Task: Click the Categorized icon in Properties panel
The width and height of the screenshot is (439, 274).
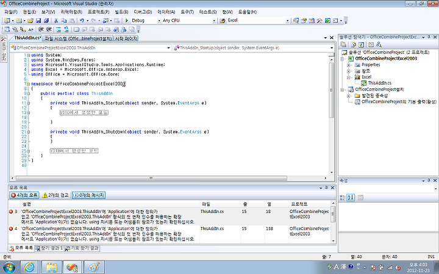Action: point(343,198)
